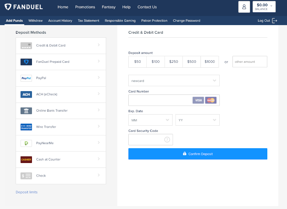Click the Card Number input field

(x=174, y=100)
